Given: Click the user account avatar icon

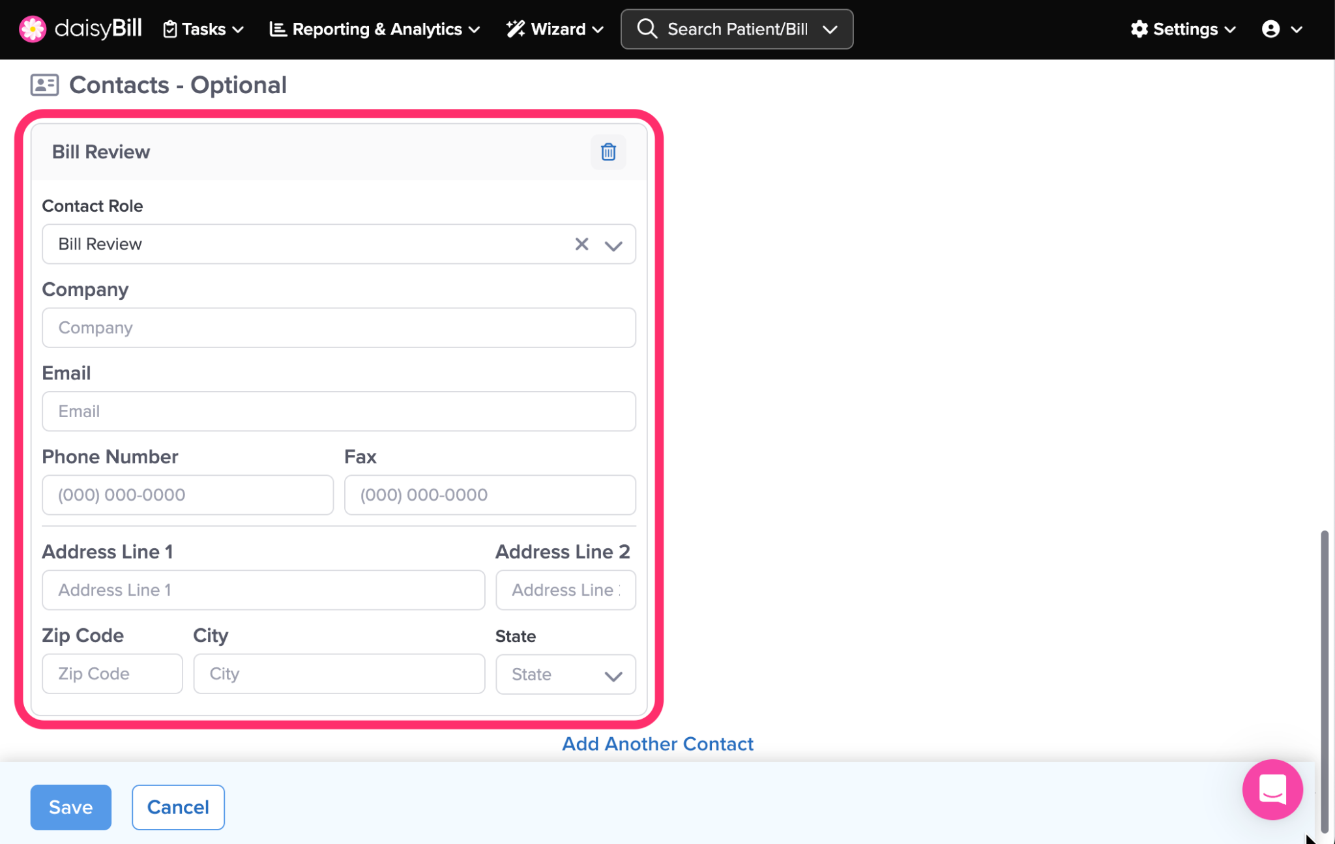Looking at the screenshot, I should pos(1270,29).
